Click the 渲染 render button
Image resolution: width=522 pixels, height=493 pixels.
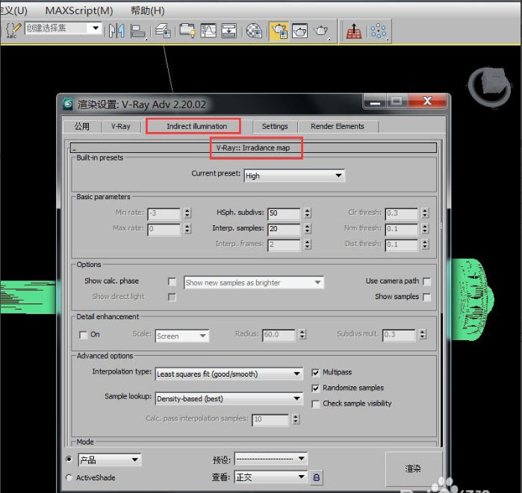coord(413,468)
